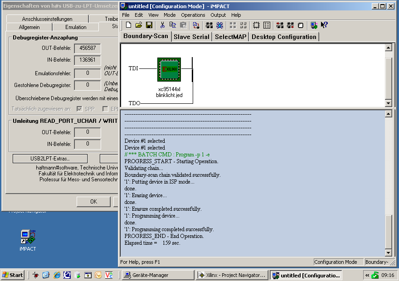Click the green BATCH CMD log line
The width and height of the screenshot is (399, 281).
(x=167, y=155)
